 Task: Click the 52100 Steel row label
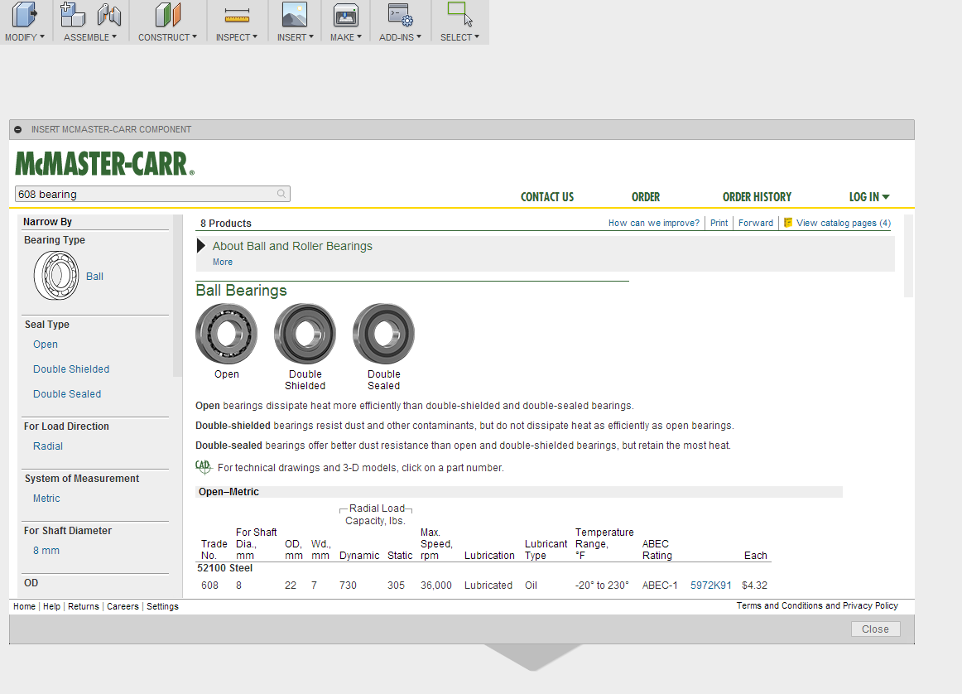point(224,567)
